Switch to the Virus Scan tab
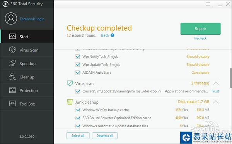 click(x=27, y=50)
